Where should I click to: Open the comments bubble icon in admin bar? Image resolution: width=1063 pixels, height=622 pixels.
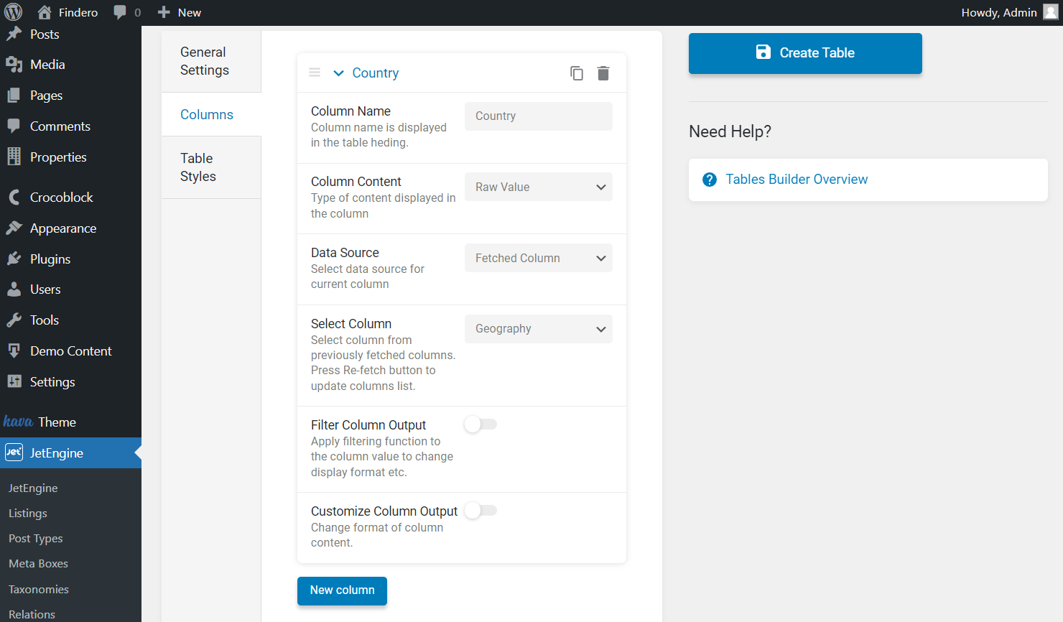120,12
